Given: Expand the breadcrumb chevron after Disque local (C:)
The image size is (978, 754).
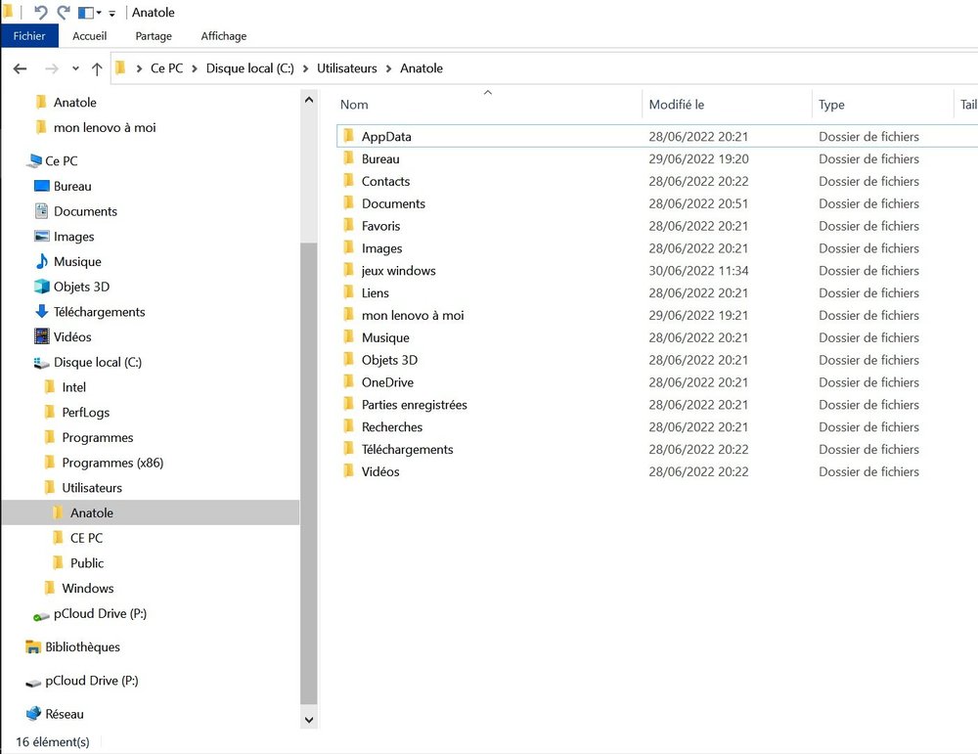Looking at the screenshot, I should pyautogui.click(x=305, y=68).
